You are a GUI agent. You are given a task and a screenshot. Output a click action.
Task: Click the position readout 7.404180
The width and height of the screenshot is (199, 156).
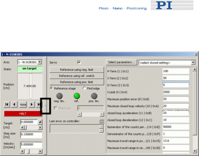pyautogui.click(x=30, y=86)
